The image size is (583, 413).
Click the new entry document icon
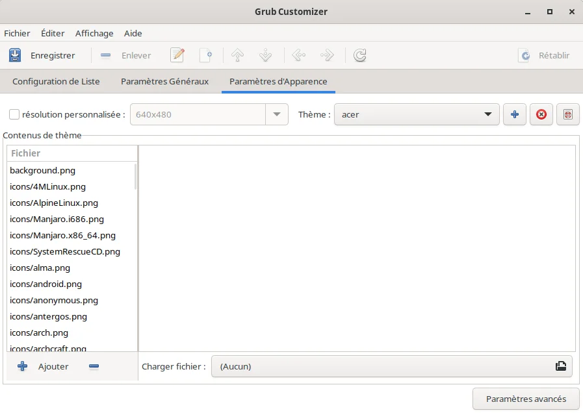coord(205,55)
